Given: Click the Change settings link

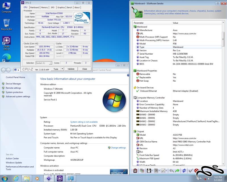Looking at the screenshot, I should click(x=118, y=148).
